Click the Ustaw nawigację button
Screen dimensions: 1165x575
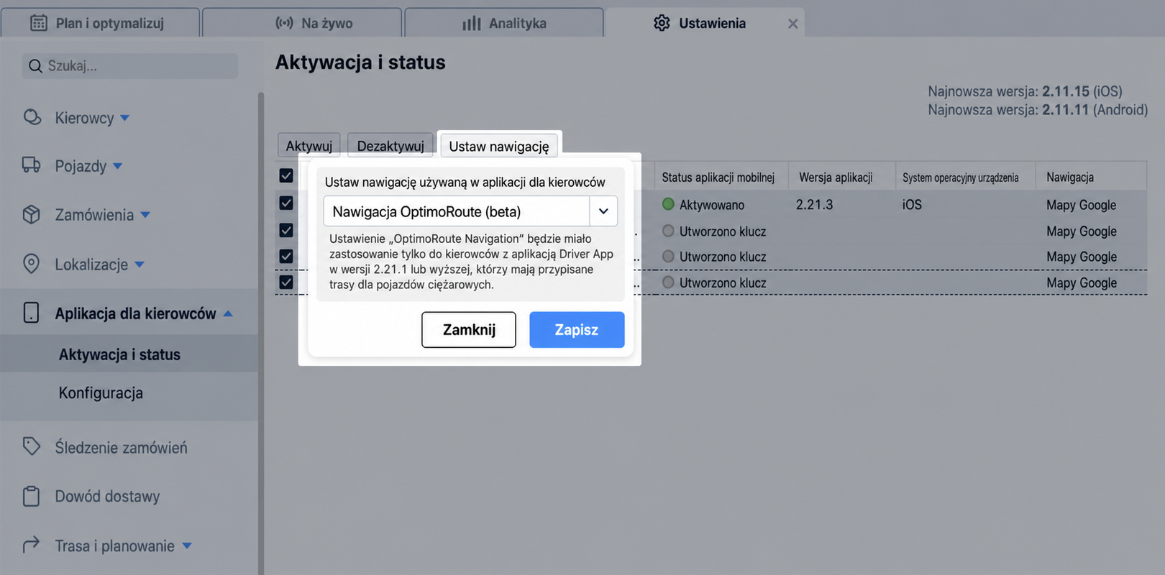(x=499, y=146)
